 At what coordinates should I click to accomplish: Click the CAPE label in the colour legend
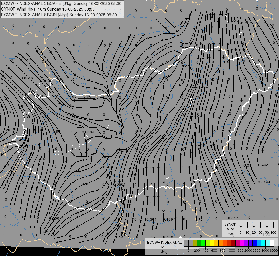point(164,247)
